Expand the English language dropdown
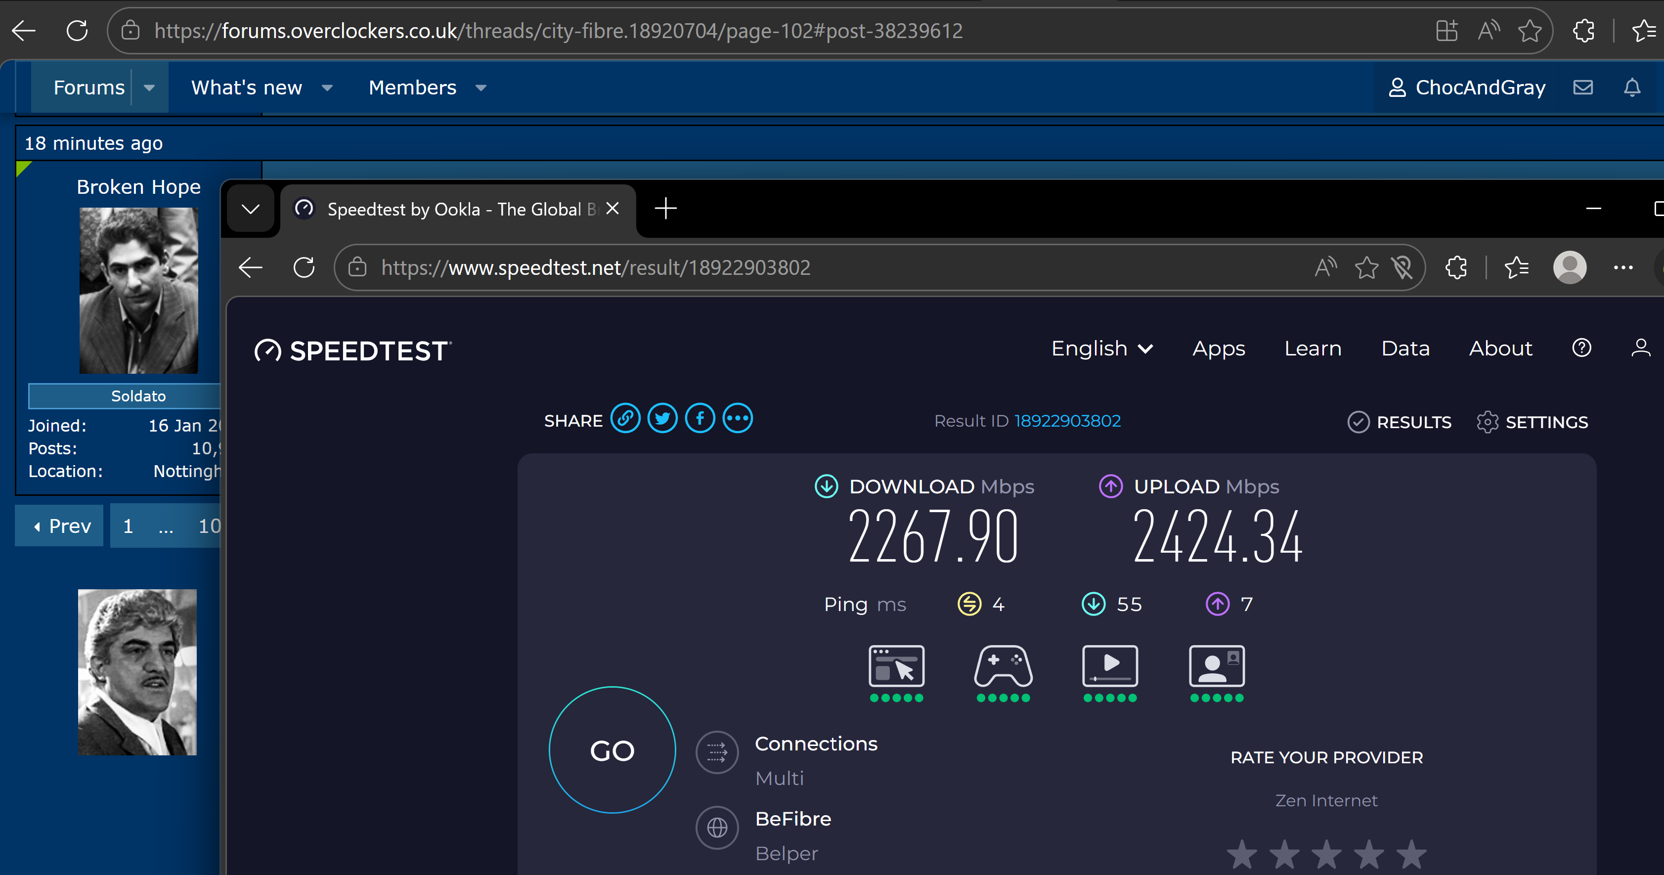This screenshot has width=1664, height=875. click(1101, 349)
